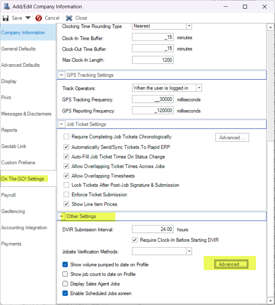Click the application icon in title bar
Screen dimensions: 275x305
7,6
